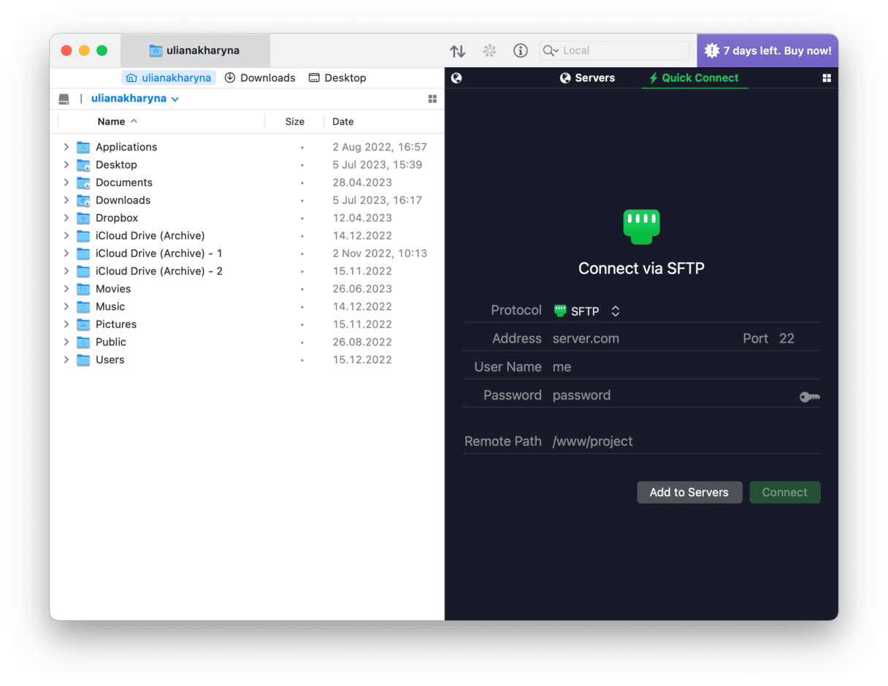This screenshot has width=888, height=686.
Task: Switch to the Servers tab
Action: coord(587,78)
